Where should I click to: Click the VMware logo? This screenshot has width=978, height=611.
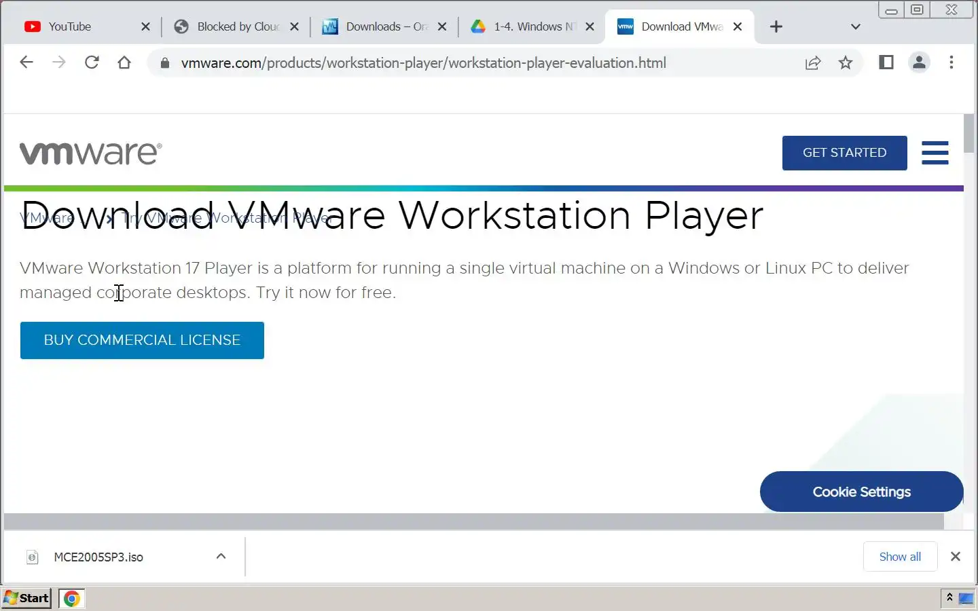point(91,153)
